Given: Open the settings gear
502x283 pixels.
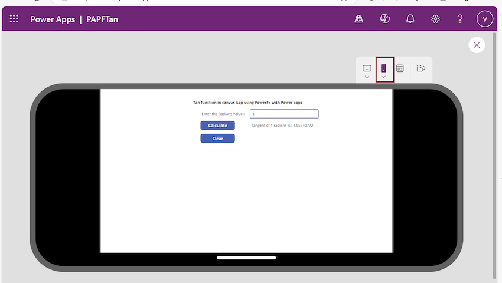Looking at the screenshot, I should pos(435,19).
